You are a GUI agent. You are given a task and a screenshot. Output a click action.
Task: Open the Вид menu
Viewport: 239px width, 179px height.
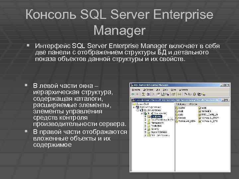tap(158, 89)
